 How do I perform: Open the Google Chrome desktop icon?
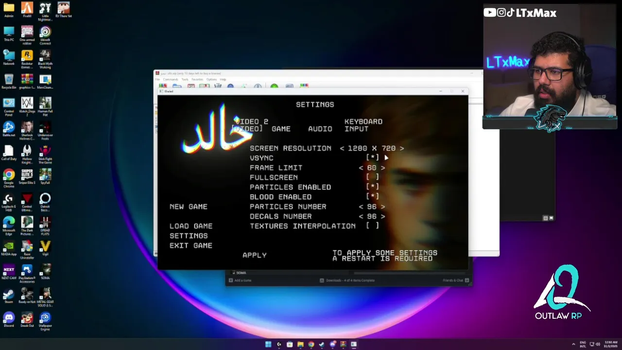coord(9,178)
